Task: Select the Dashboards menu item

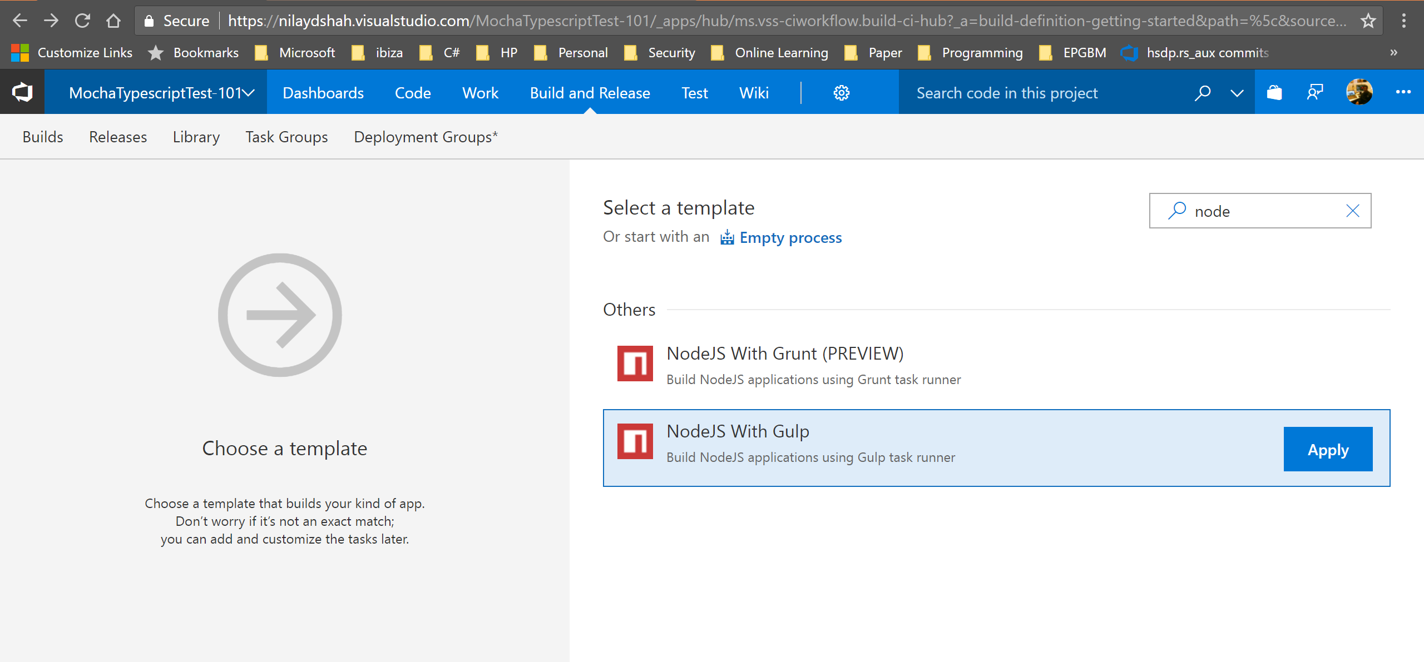Action: 323,93
